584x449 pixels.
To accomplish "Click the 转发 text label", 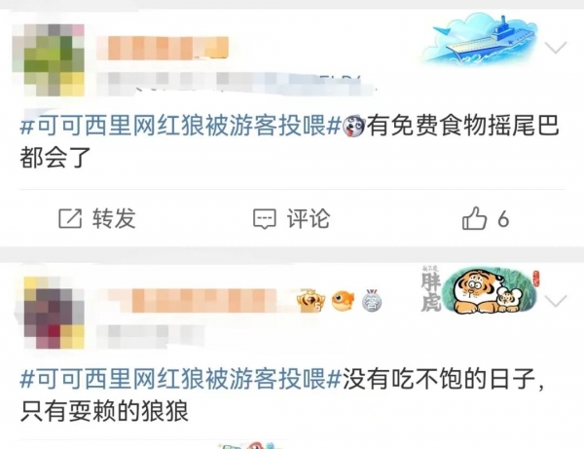I will click(114, 218).
